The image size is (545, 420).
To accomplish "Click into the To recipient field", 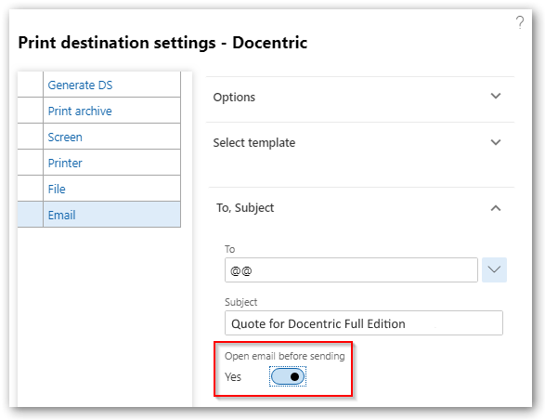I will click(x=351, y=270).
